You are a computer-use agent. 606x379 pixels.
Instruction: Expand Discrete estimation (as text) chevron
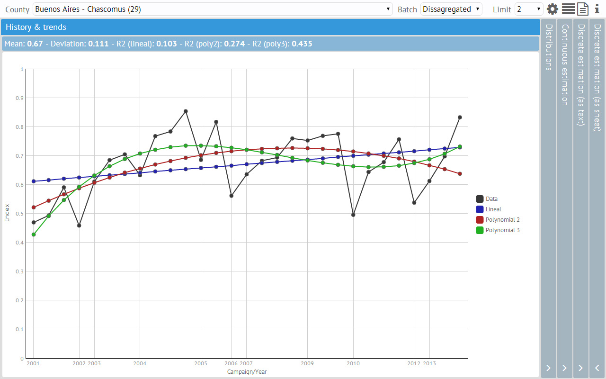click(x=581, y=368)
